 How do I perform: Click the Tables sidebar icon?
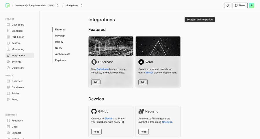pyautogui.click(x=8, y=93)
